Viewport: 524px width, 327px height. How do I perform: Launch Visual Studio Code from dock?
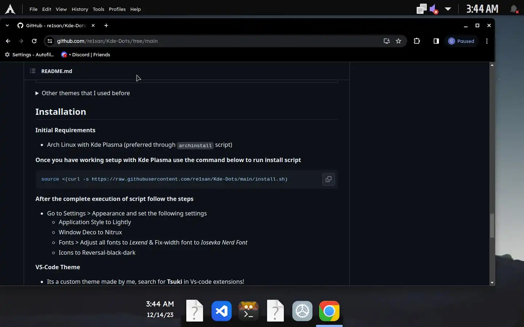(222, 311)
